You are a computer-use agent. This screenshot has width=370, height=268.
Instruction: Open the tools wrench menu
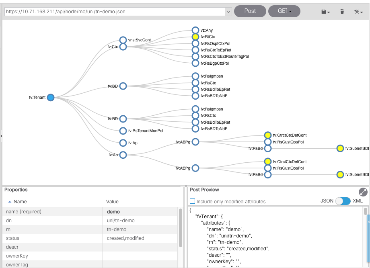[358, 12]
